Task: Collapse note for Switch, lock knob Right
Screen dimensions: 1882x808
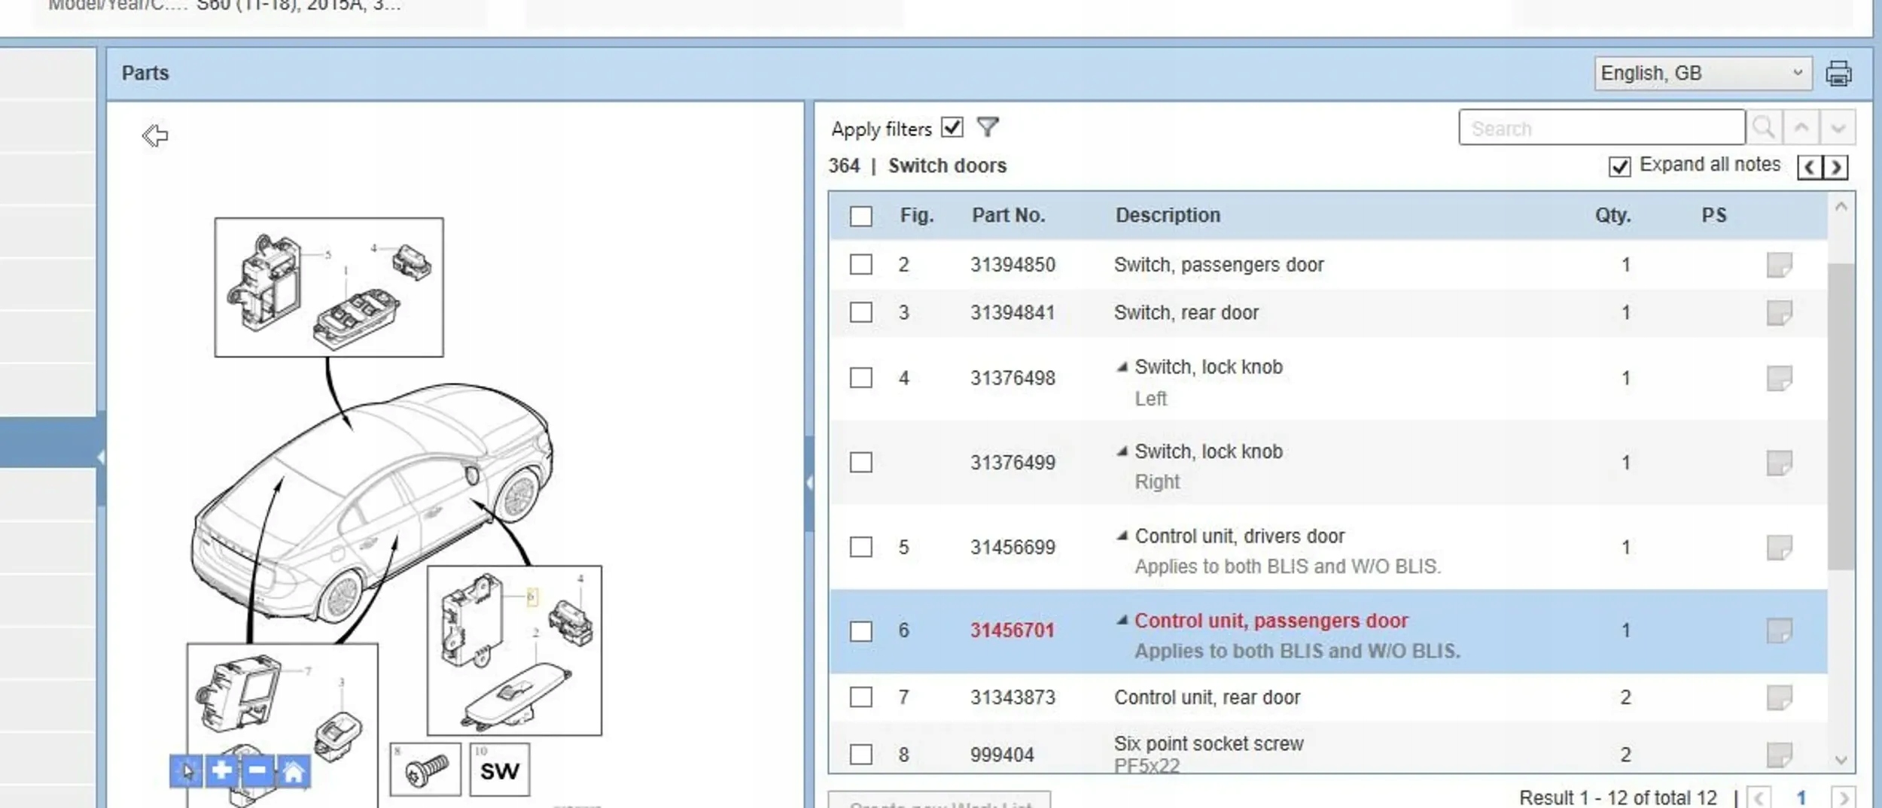Action: click(1122, 451)
